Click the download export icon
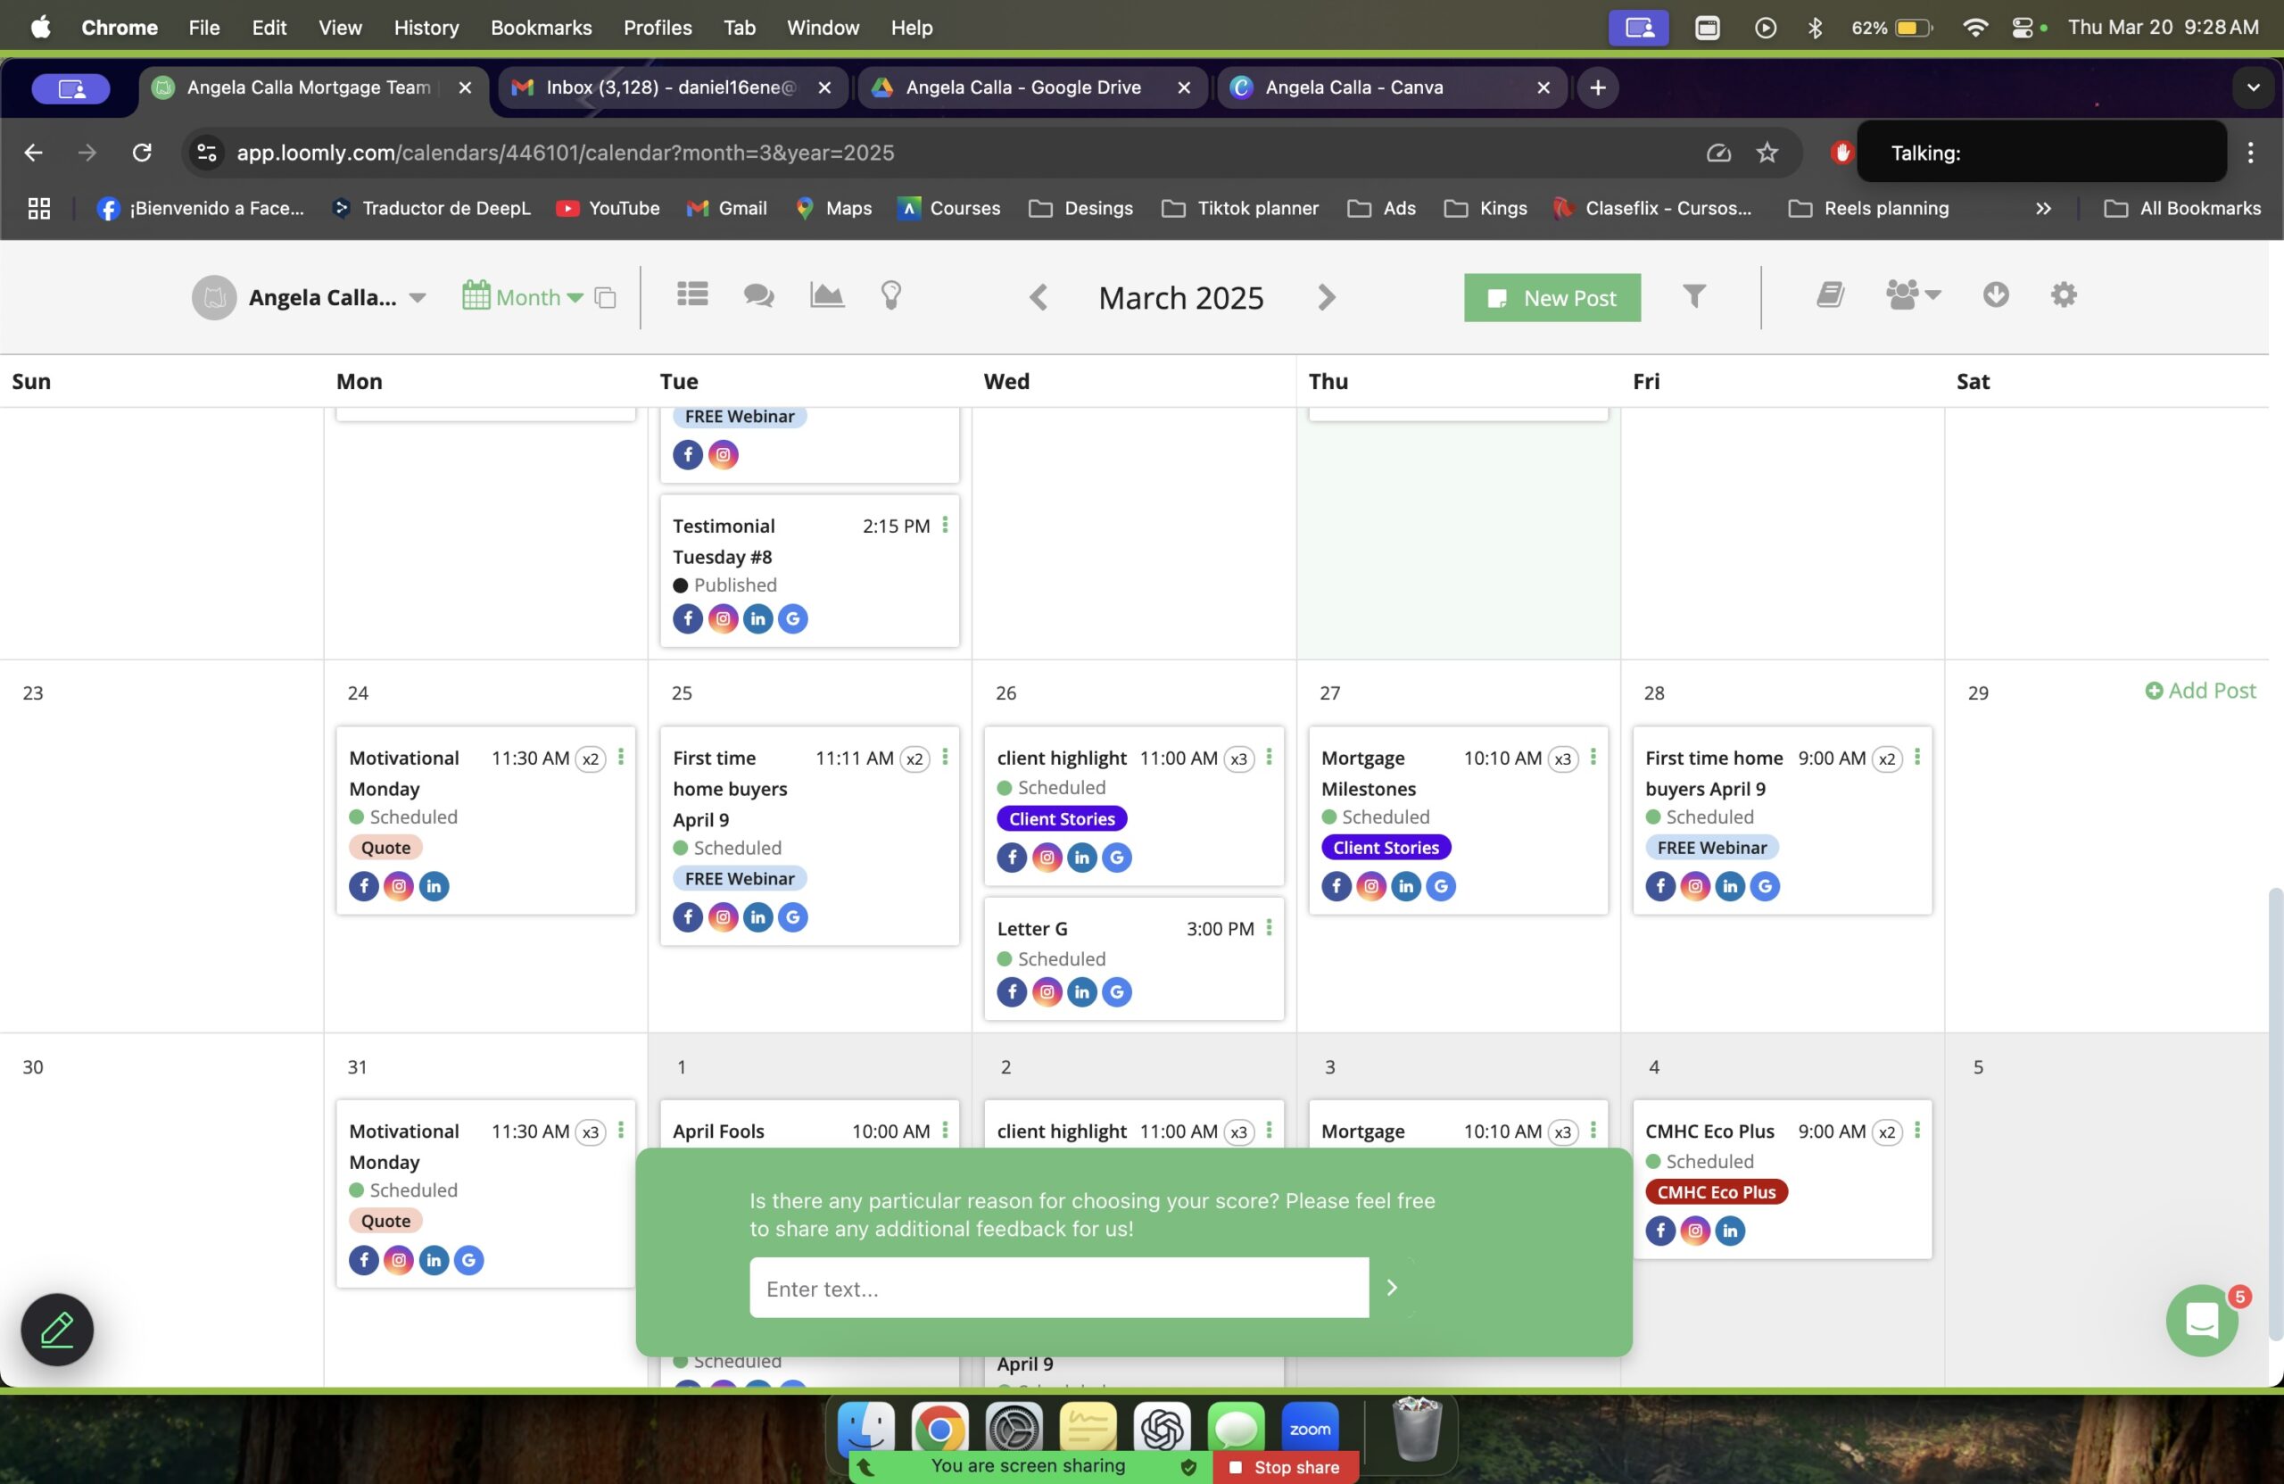This screenshot has width=2284, height=1484. [1995, 294]
